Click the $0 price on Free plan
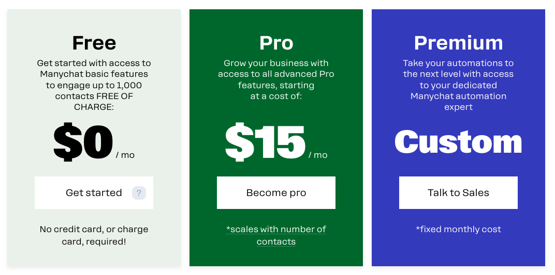The height and width of the screenshot is (275, 555). [x=83, y=142]
